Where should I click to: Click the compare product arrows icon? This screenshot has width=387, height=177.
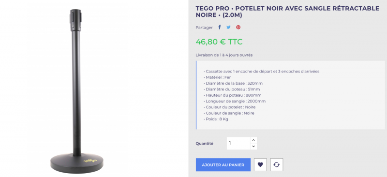(277, 164)
